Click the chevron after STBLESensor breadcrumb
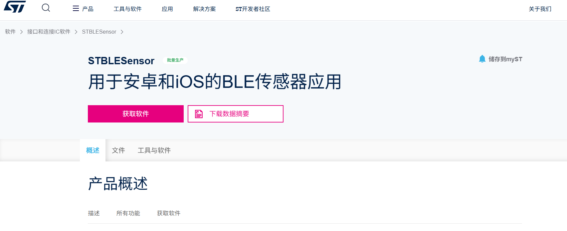The width and height of the screenshot is (567, 231). (x=122, y=32)
